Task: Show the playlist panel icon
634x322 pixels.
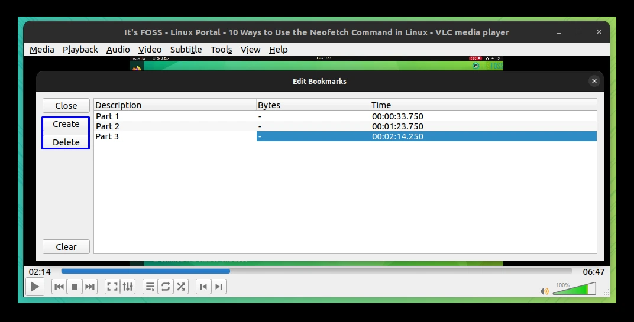Action: (x=150, y=287)
